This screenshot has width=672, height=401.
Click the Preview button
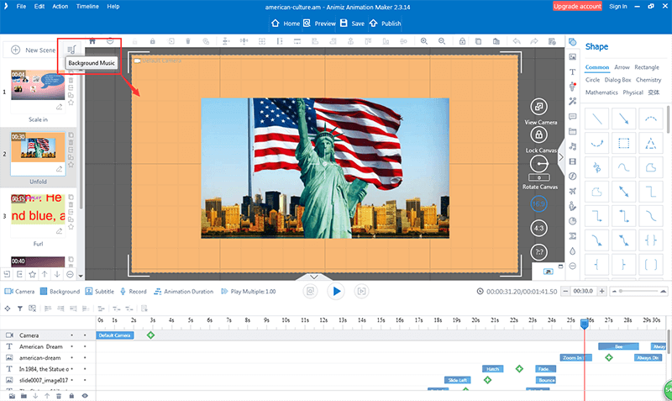tap(319, 24)
